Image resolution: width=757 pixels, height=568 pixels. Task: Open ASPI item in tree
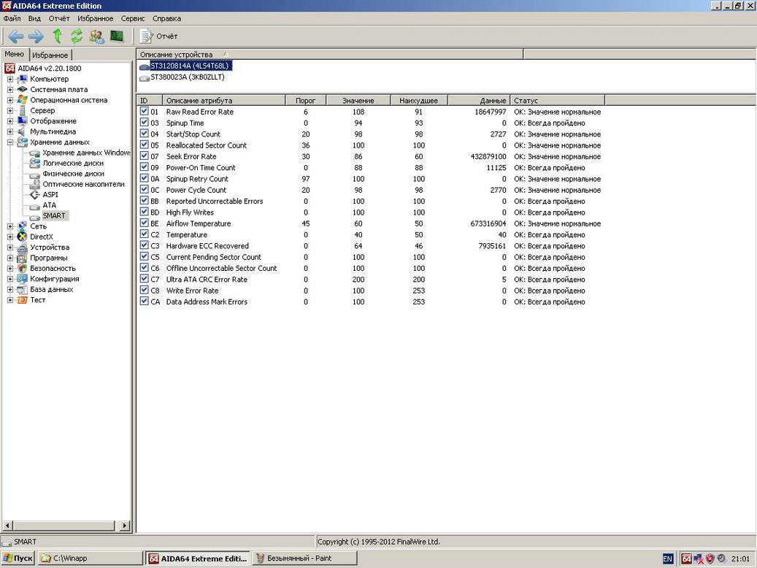[50, 195]
